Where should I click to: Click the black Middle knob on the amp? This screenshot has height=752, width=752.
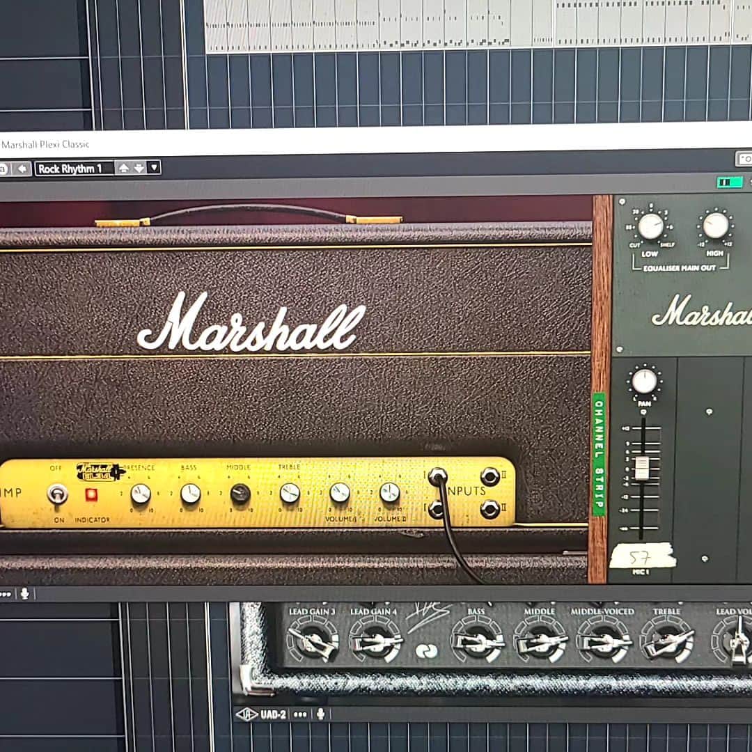tap(240, 493)
